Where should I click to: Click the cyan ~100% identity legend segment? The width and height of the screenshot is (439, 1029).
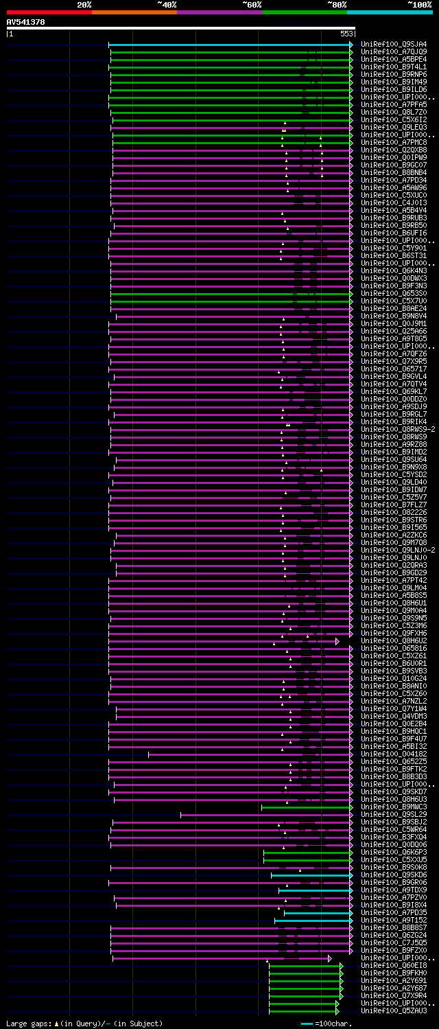[x=390, y=12]
